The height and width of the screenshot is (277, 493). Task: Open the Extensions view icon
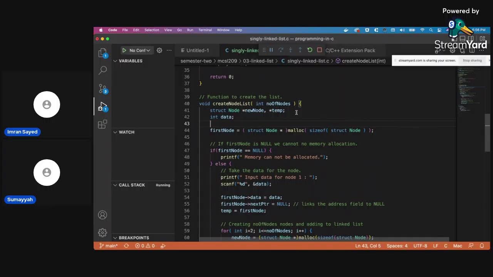(102, 124)
